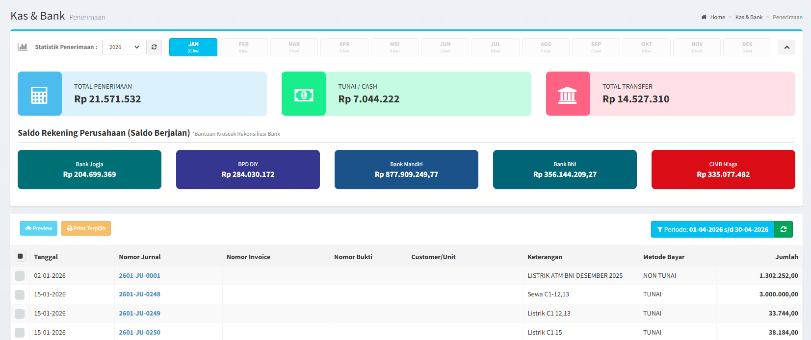Switch to the FEB month tab
The height and width of the screenshot is (340, 811).
coord(244,47)
